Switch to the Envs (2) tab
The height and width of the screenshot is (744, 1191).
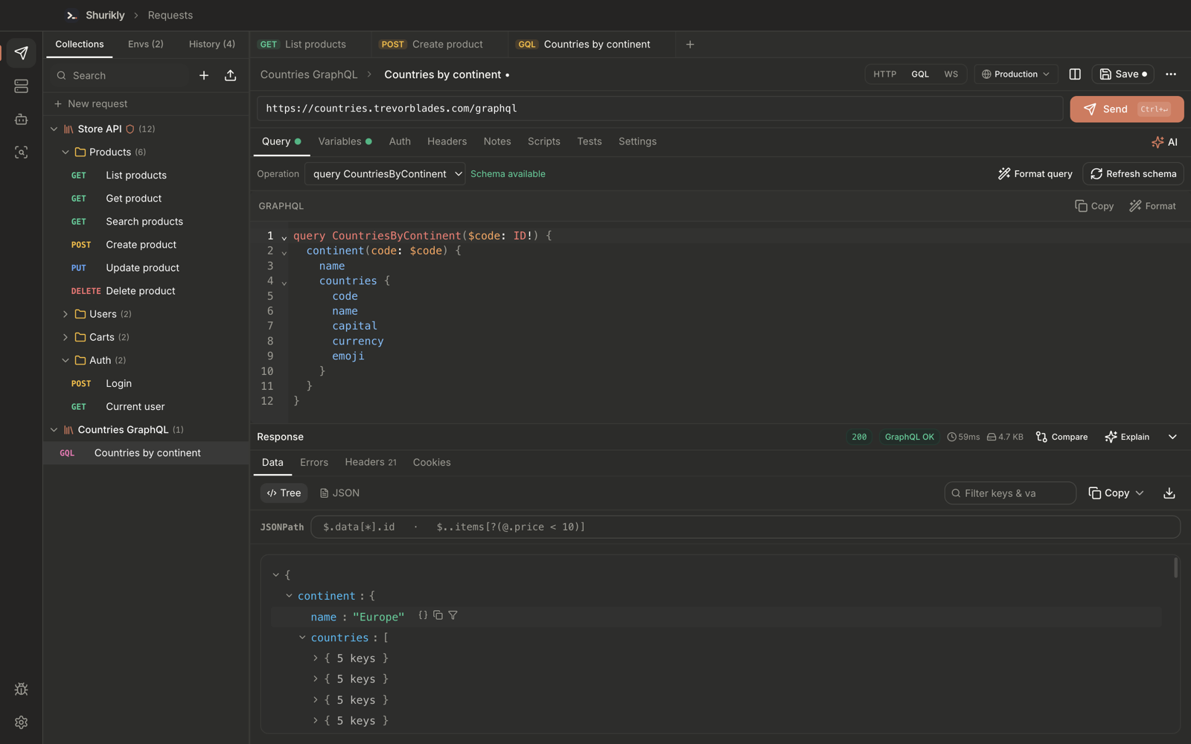coord(146,45)
